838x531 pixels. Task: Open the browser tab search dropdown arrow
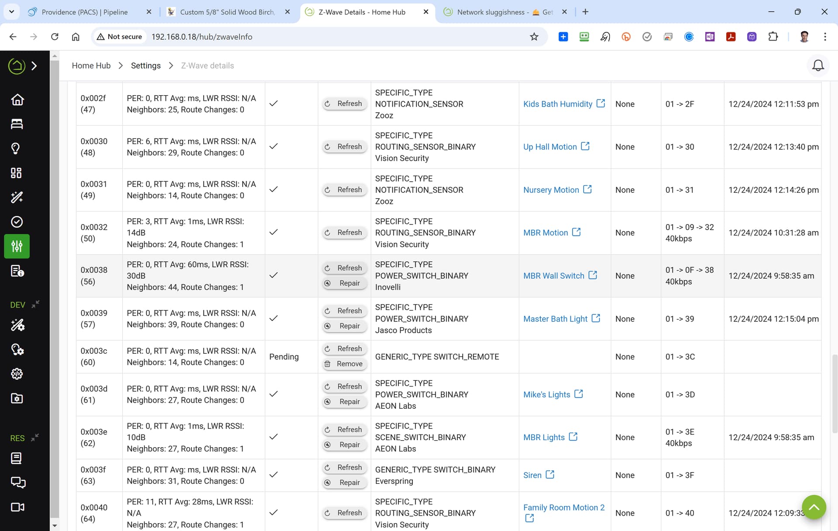coord(12,12)
